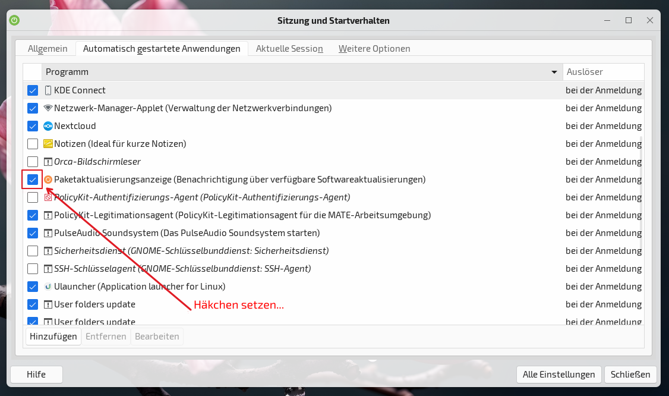This screenshot has width=669, height=396.
Task: Uncheck the Nextcloud autostart checkbox
Action: pos(33,126)
